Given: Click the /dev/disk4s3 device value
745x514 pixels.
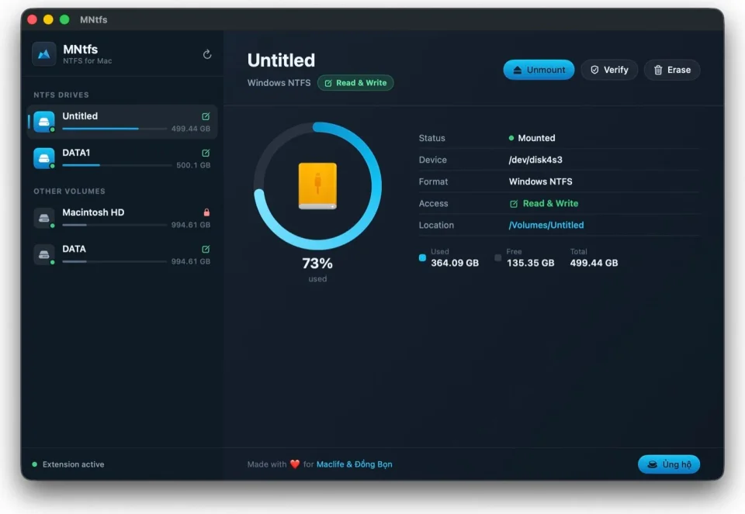Looking at the screenshot, I should click(x=535, y=160).
